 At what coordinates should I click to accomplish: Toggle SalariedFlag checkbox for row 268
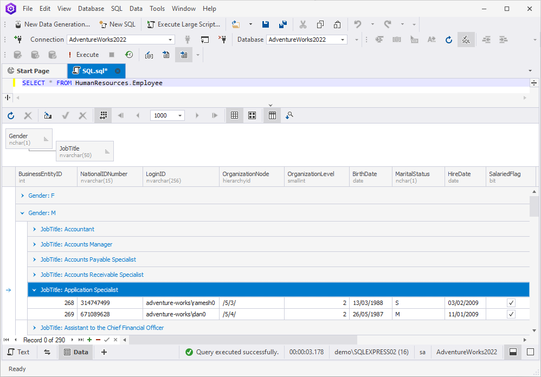coord(511,303)
